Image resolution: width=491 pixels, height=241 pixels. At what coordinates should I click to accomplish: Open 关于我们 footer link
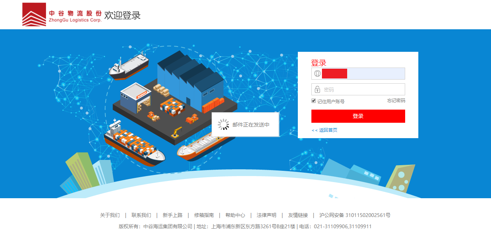coord(110,215)
